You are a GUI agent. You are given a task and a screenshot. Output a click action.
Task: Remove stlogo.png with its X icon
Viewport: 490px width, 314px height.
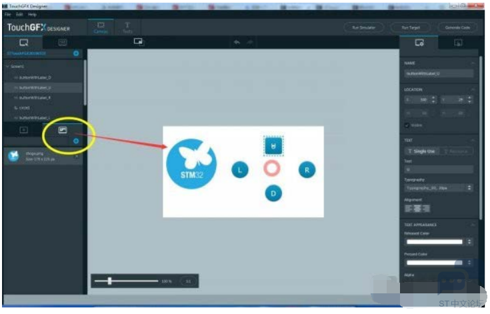pos(77,156)
